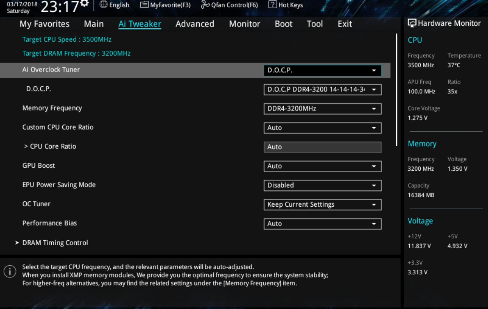Click the Qfan Control fan icon

coord(205,5)
